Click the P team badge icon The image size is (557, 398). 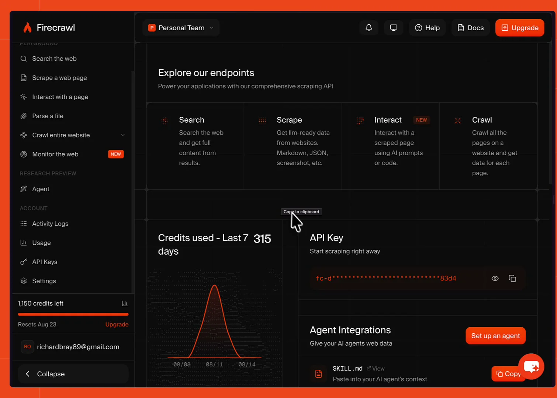click(x=152, y=28)
